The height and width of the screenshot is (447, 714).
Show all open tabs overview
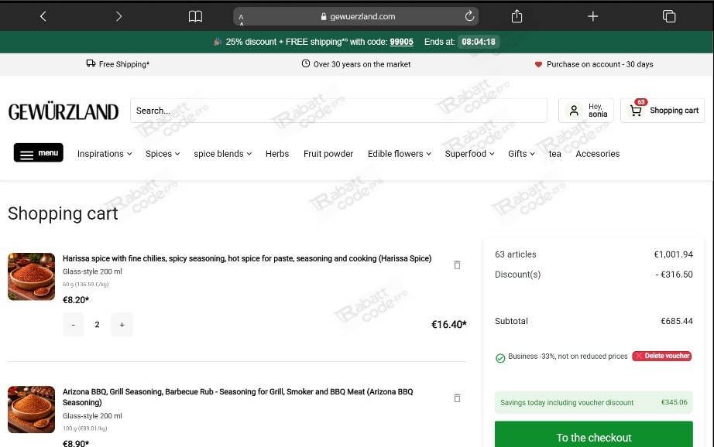coord(669,16)
